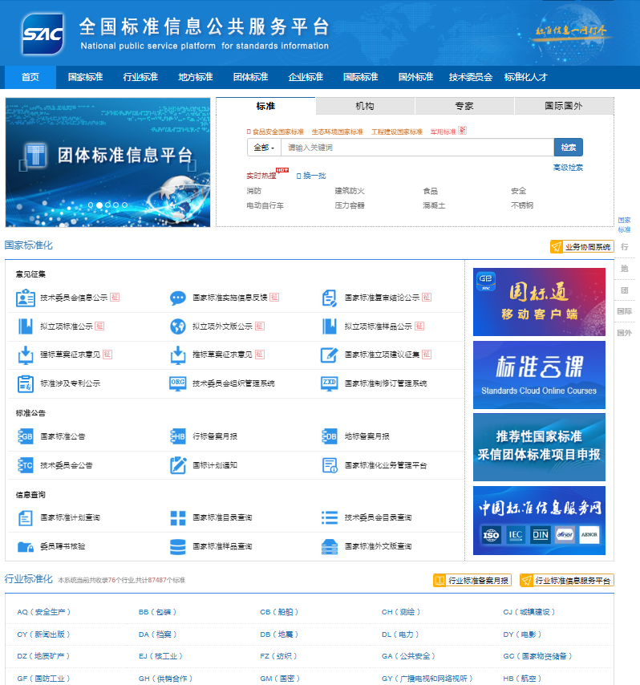The image size is (640, 685).
Task: Click the globe icon for 拟立项外文版公示
Action: 177,326
